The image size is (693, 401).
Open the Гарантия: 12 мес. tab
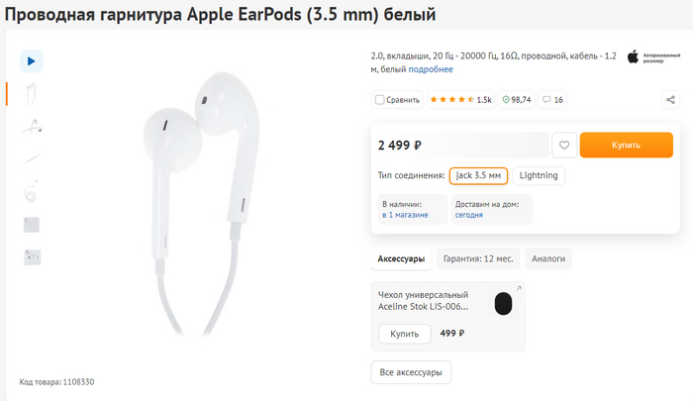coord(477,258)
